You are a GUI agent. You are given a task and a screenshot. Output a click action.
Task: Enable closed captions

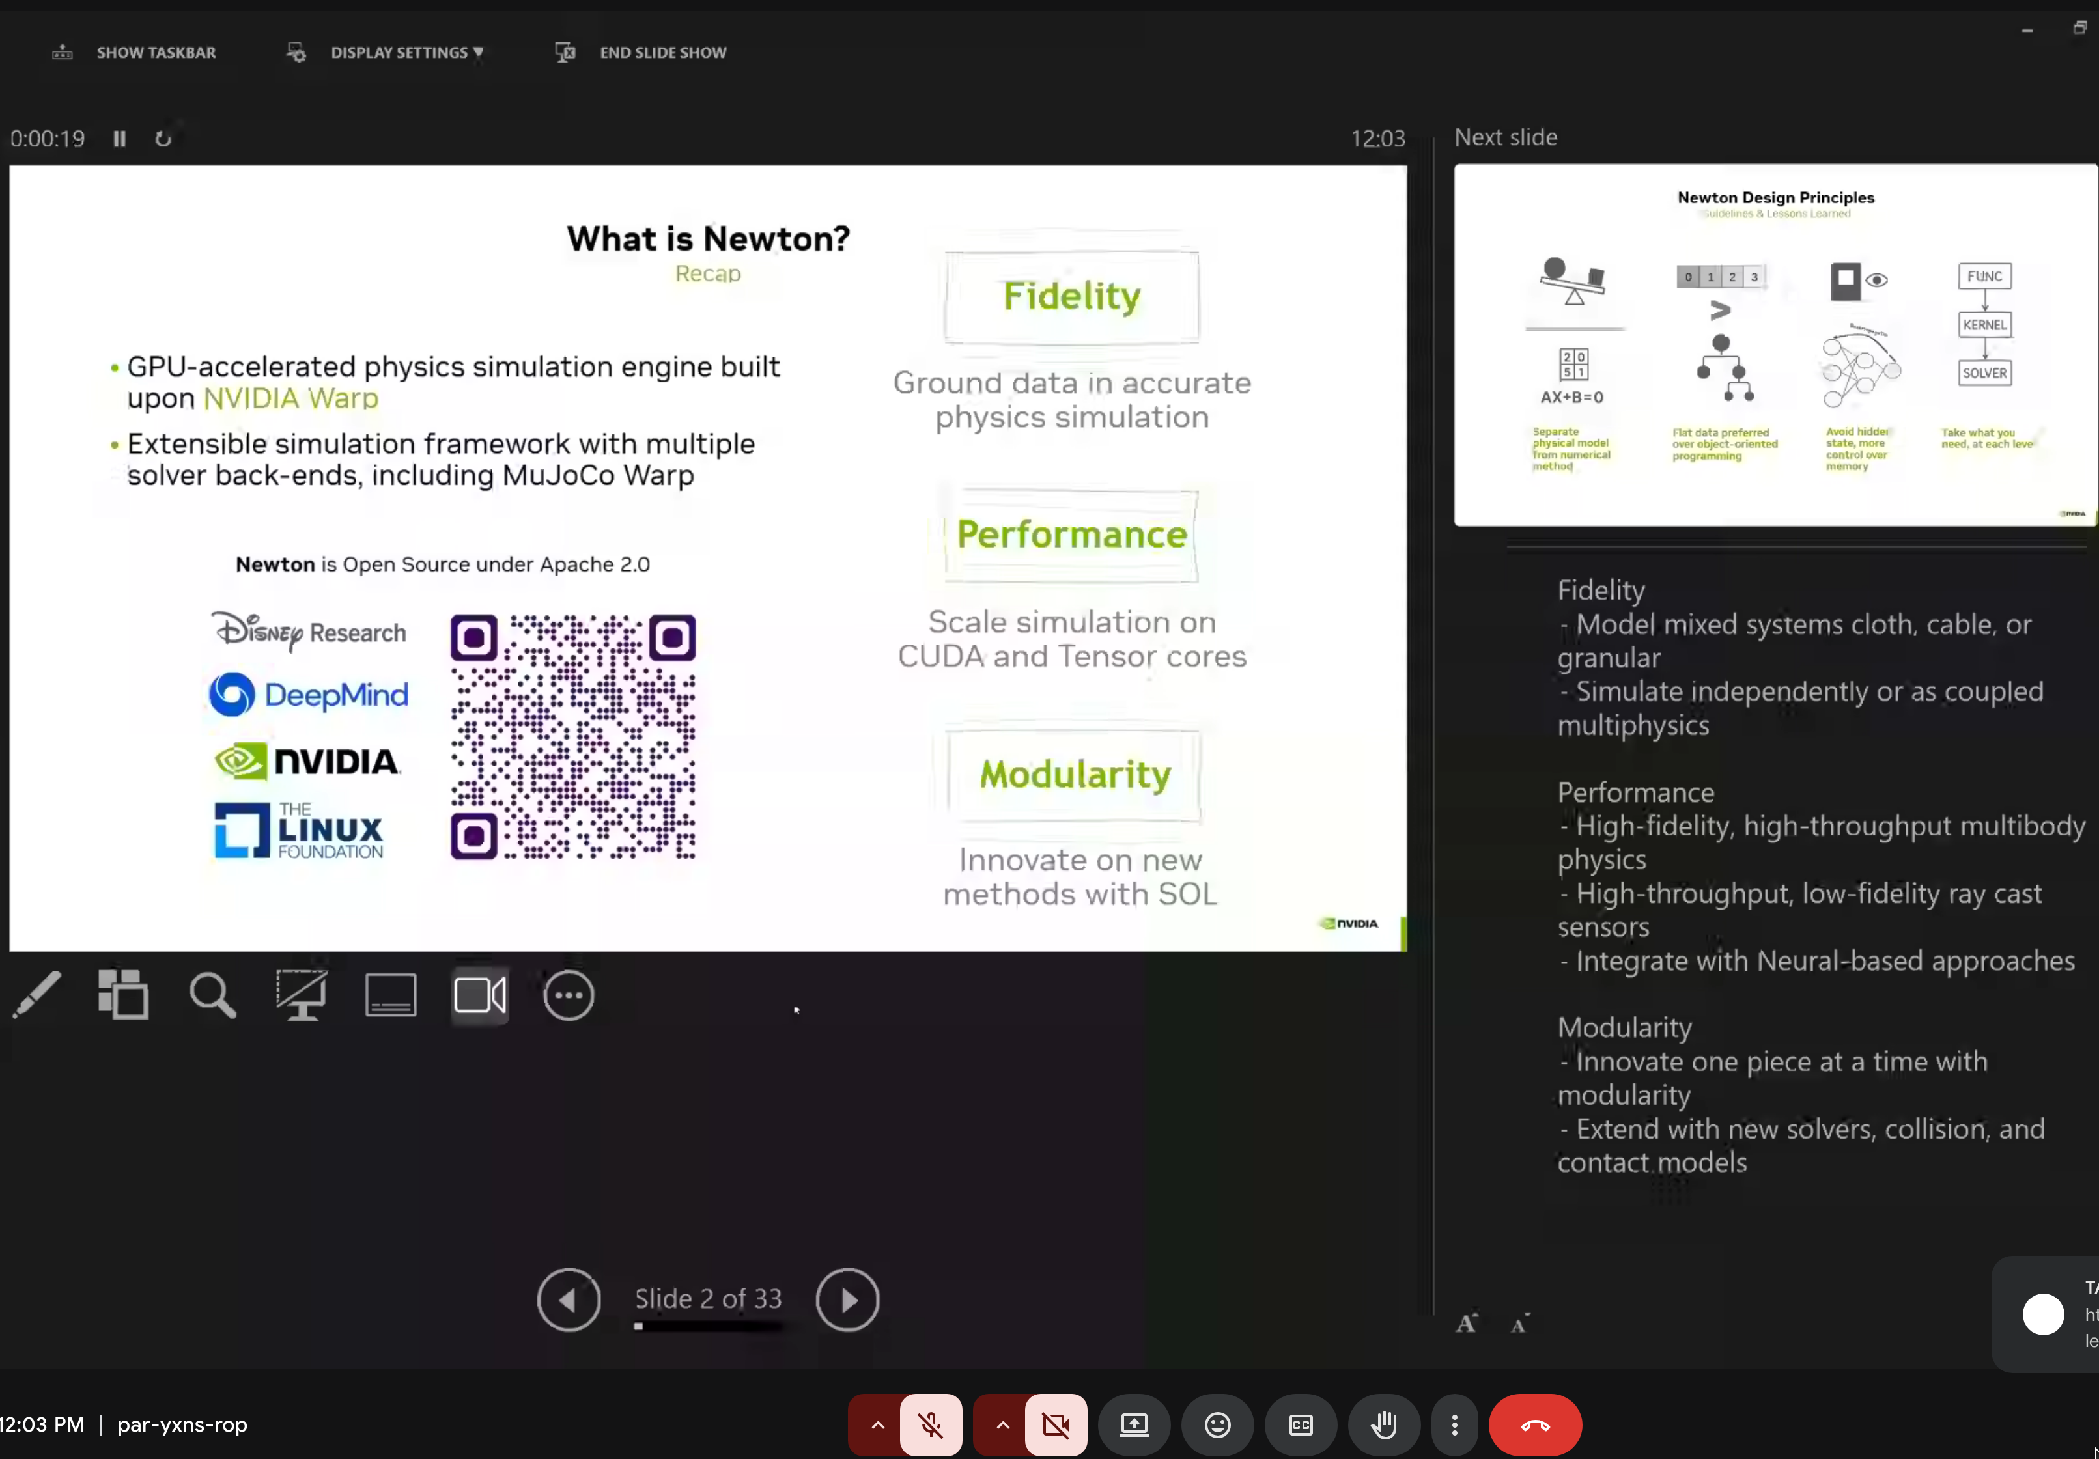click(x=1300, y=1425)
